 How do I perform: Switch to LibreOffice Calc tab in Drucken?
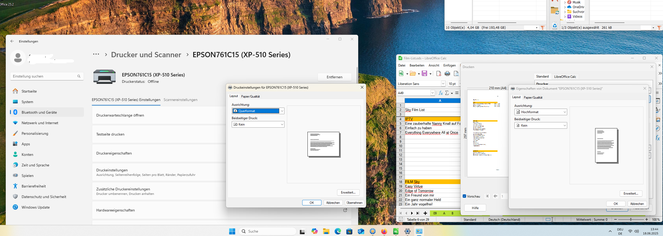click(x=565, y=76)
